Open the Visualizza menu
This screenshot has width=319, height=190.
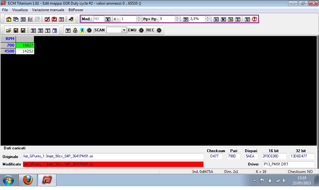[20, 10]
